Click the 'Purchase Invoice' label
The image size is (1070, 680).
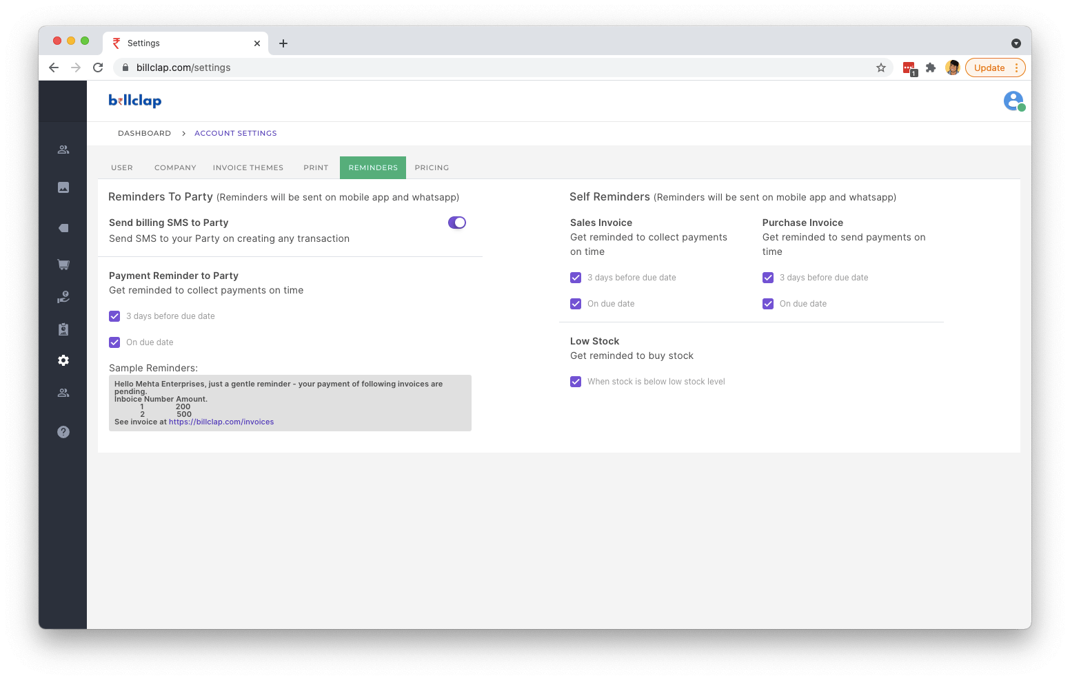(802, 223)
